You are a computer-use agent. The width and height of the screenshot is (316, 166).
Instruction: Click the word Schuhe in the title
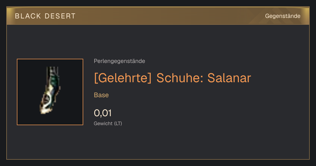(x=180, y=78)
